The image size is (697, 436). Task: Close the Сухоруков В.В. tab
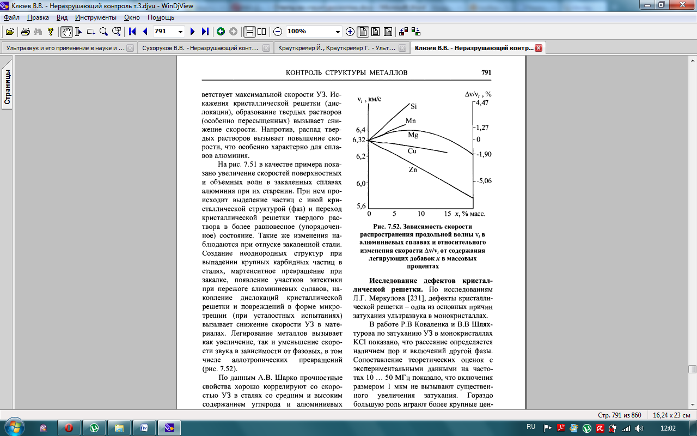pyautogui.click(x=266, y=48)
